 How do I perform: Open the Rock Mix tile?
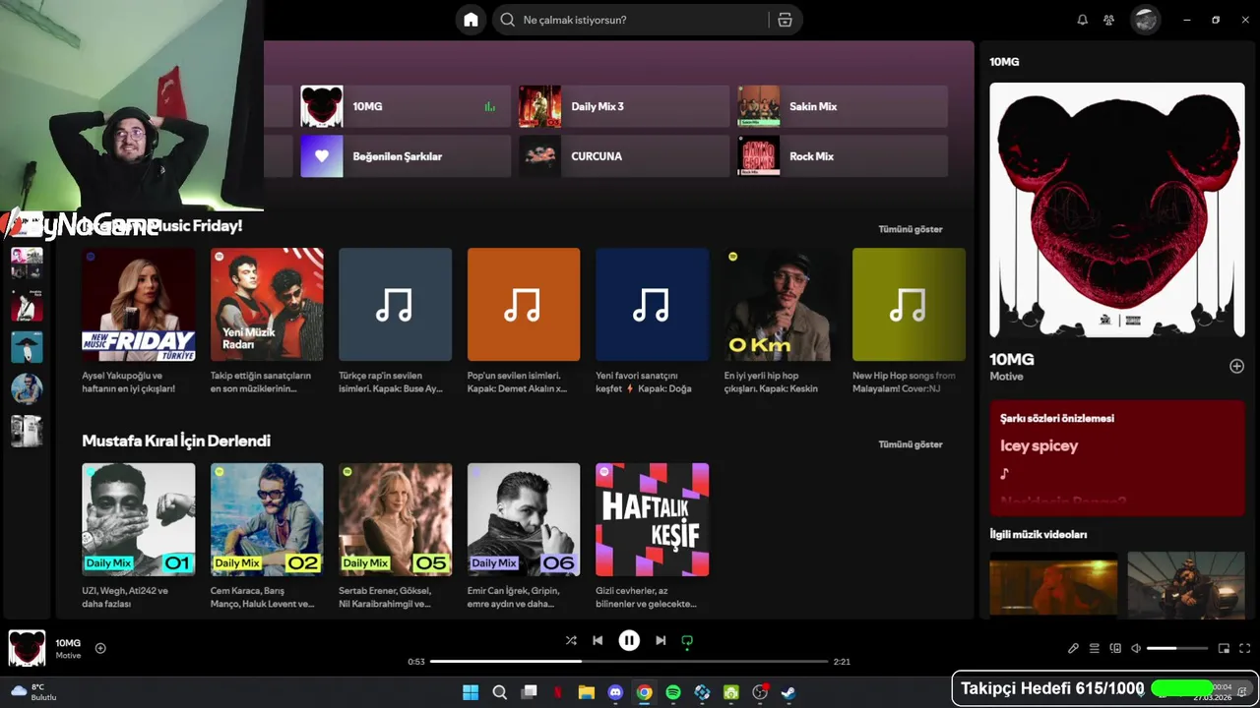[843, 156]
